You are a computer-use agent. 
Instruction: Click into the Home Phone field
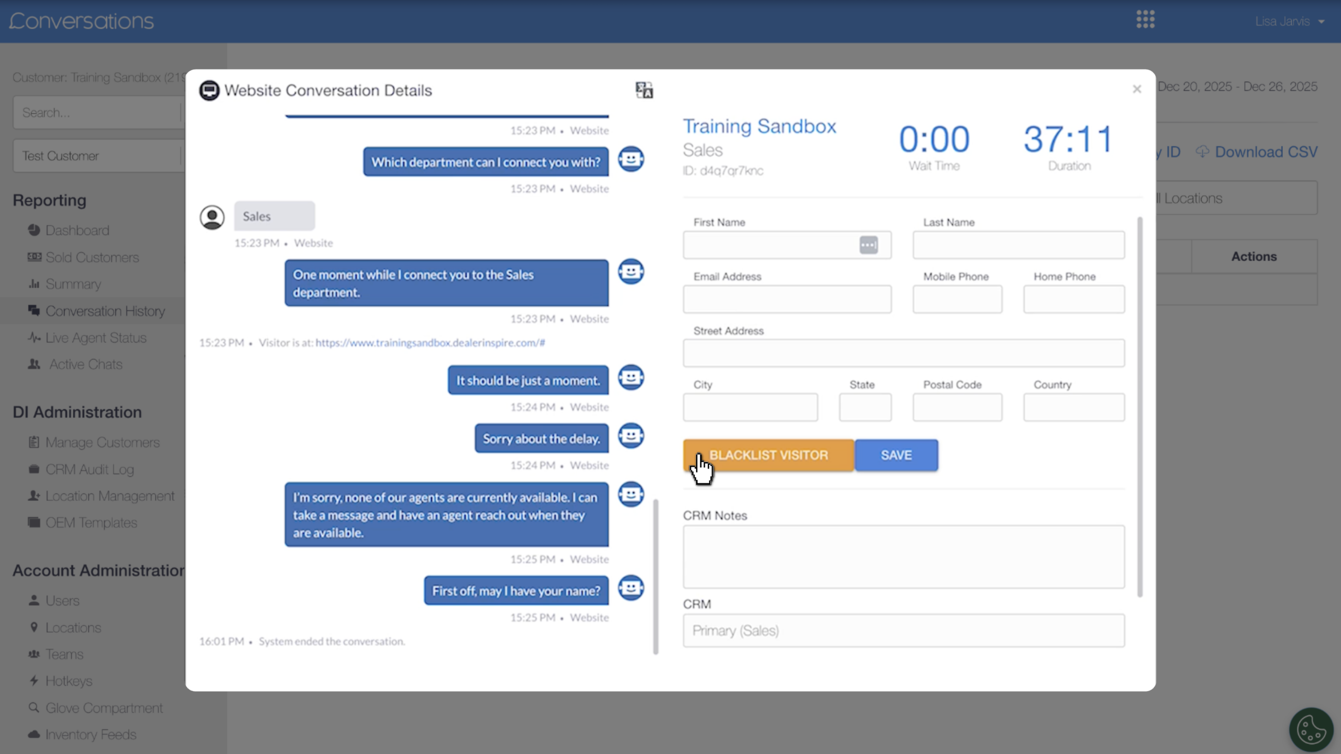pyautogui.click(x=1074, y=299)
